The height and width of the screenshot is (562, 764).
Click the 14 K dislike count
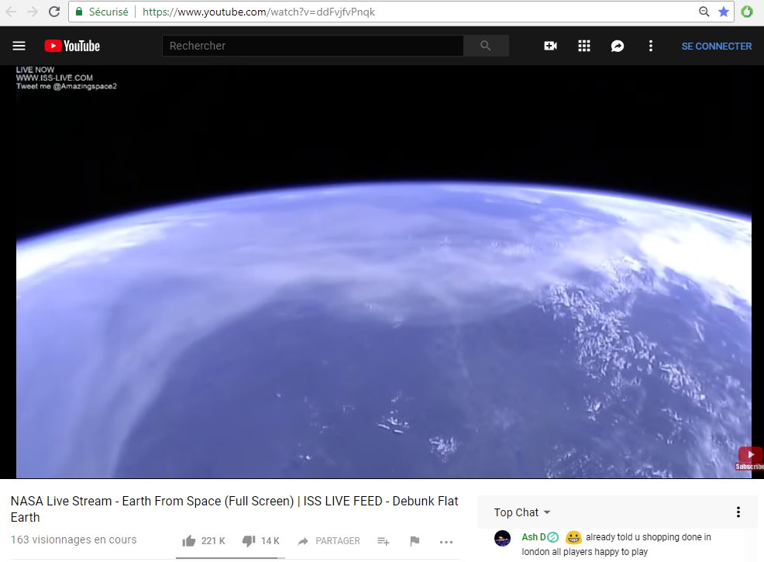pos(270,541)
